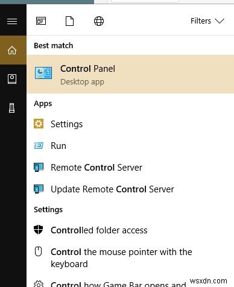This screenshot has width=234, height=287.
Task: Click the Settings gear icon beside Settings app
Action: coord(39,124)
